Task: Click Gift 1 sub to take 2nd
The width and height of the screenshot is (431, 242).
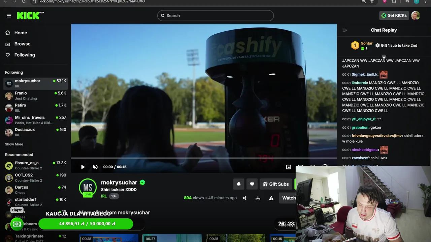Action: click(396, 45)
